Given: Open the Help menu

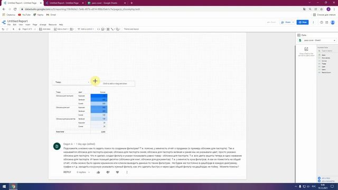Looking at the screenshot, I should (61, 25).
